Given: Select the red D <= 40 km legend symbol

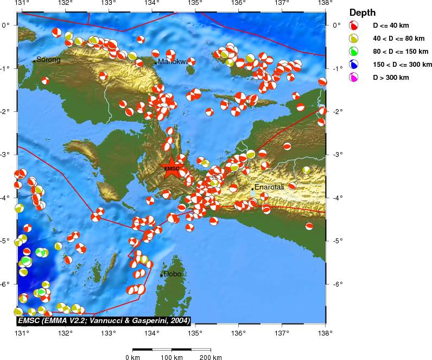Looking at the screenshot, I should point(353,26).
